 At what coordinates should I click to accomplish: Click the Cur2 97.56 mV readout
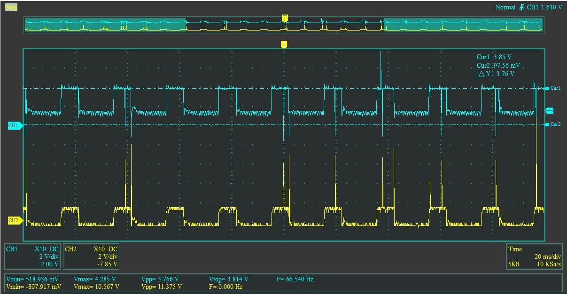point(498,65)
